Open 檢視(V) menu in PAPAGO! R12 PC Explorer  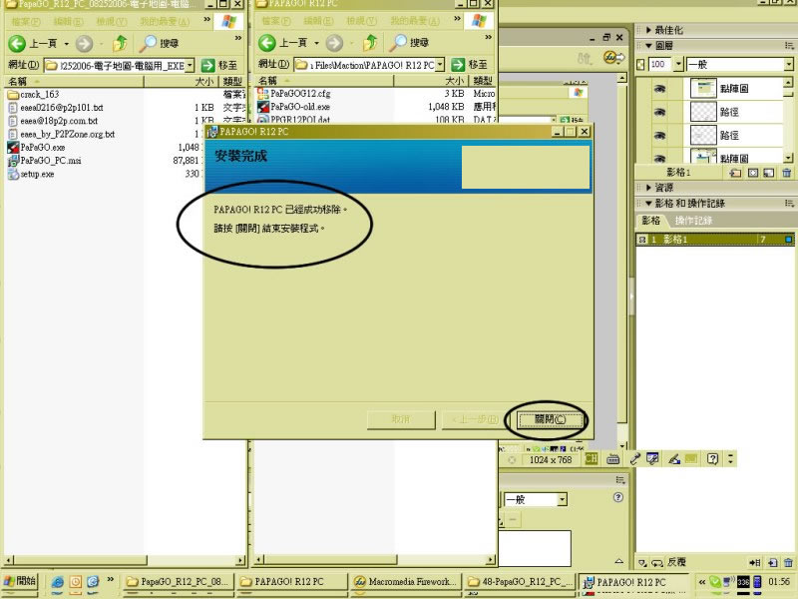[363, 21]
